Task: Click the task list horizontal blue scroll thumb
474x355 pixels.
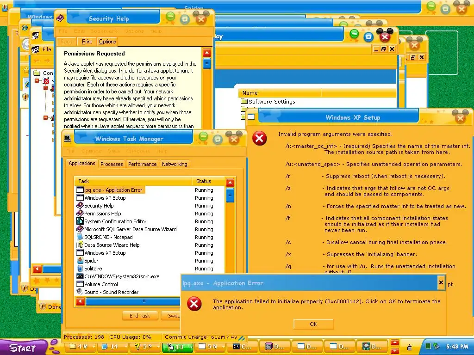Action: [133, 301]
